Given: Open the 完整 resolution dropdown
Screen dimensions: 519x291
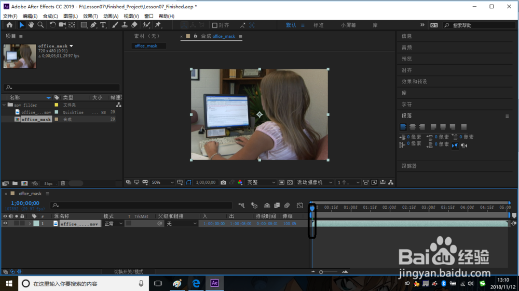Looking at the screenshot, I should (x=261, y=183).
